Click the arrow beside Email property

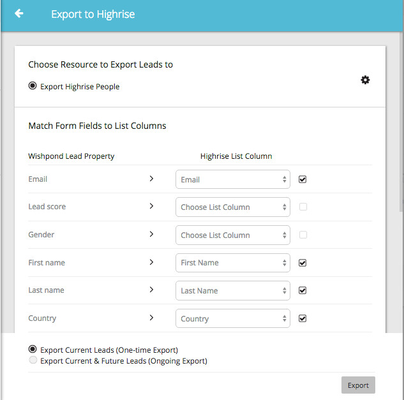click(151, 179)
